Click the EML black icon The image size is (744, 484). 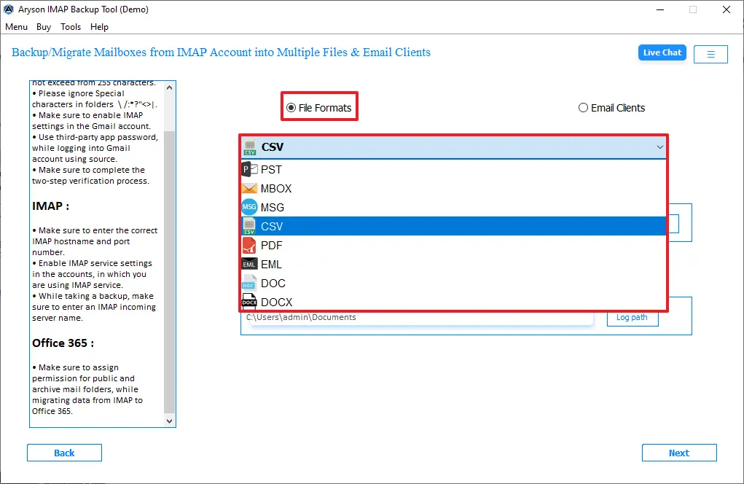[x=249, y=265]
